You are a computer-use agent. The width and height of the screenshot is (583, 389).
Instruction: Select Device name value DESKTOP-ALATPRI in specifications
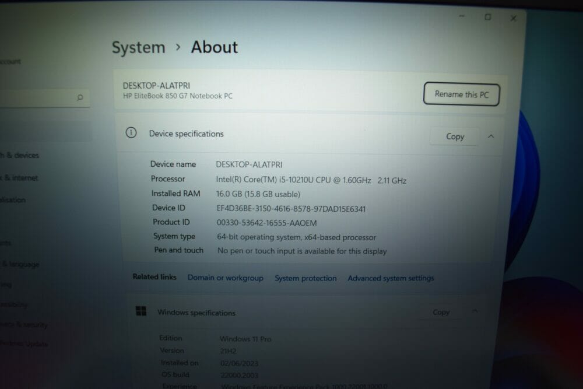249,164
